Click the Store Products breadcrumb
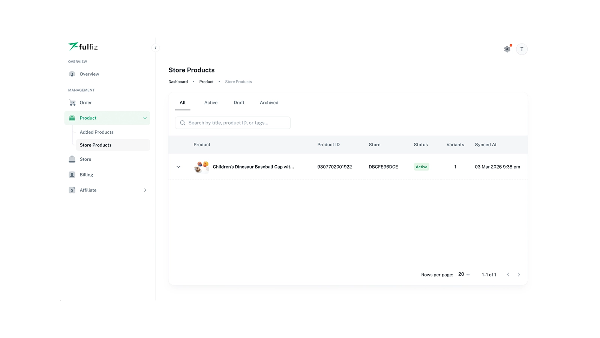This screenshot has height=338, width=600. pos(238,81)
